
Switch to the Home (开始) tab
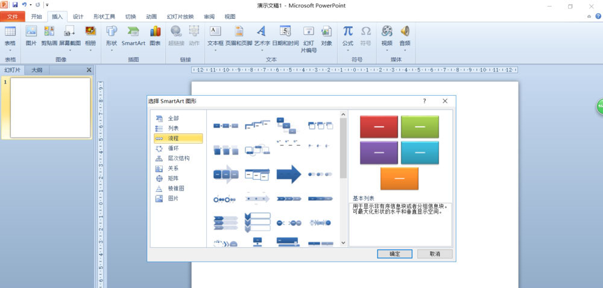tap(37, 16)
